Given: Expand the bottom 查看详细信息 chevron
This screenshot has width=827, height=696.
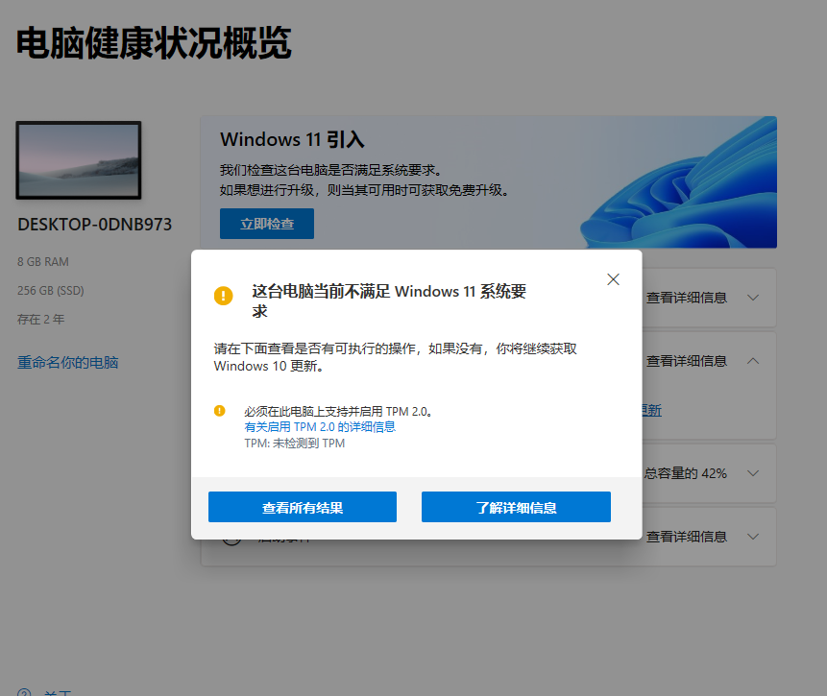Looking at the screenshot, I should tap(753, 537).
